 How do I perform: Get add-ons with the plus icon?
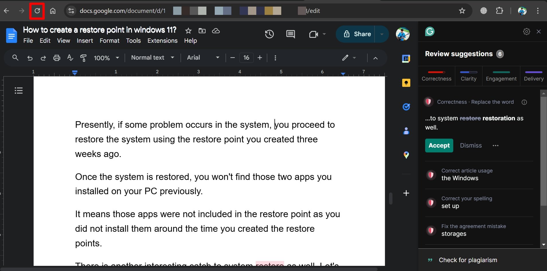(406, 193)
